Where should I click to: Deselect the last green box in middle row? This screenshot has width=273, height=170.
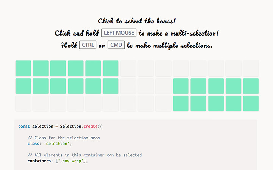click(251, 86)
